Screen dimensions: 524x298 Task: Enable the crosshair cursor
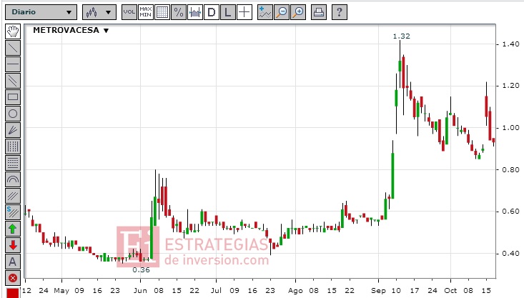pyautogui.click(x=244, y=12)
